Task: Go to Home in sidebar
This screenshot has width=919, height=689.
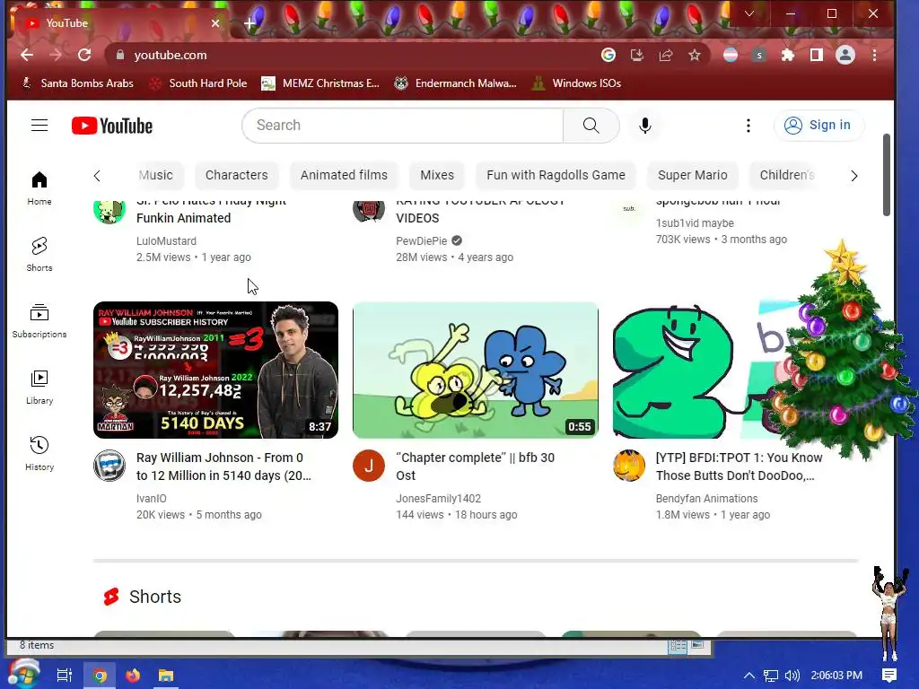Action: [39, 188]
